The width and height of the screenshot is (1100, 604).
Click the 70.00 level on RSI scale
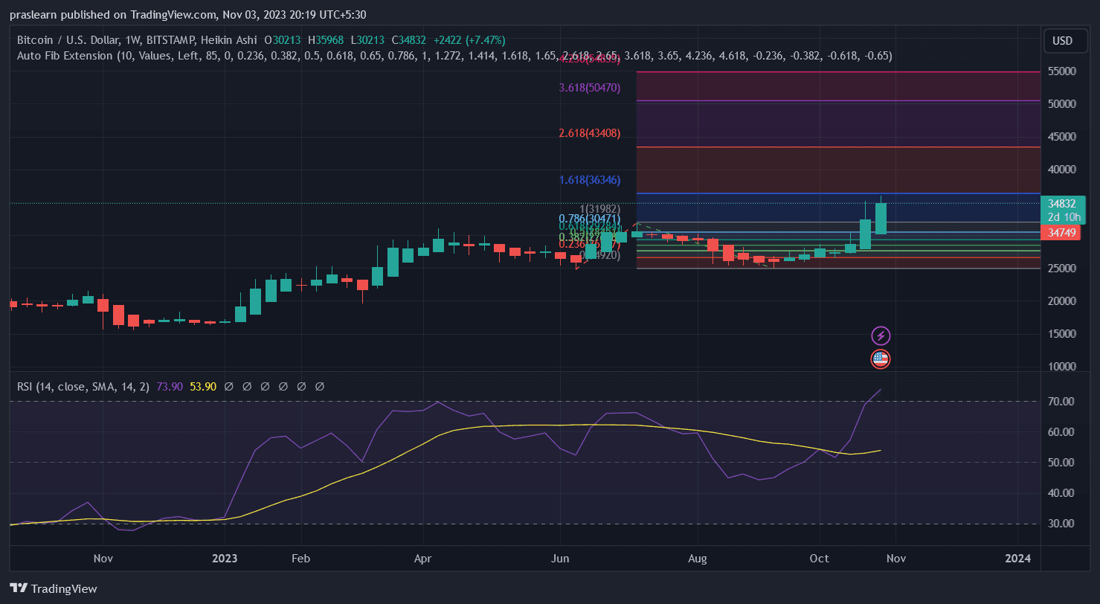pyautogui.click(x=1061, y=402)
